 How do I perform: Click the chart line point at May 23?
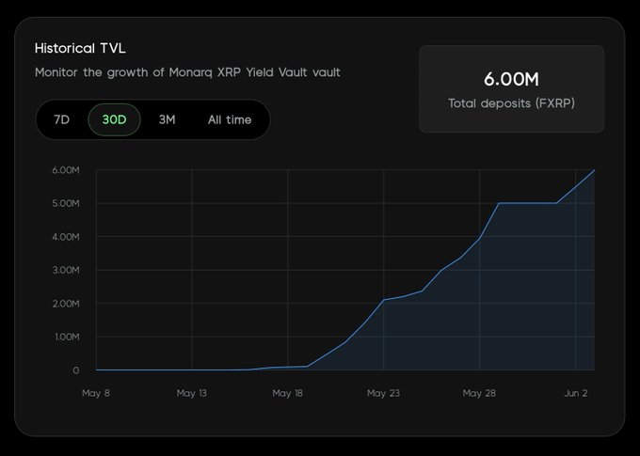(384, 300)
